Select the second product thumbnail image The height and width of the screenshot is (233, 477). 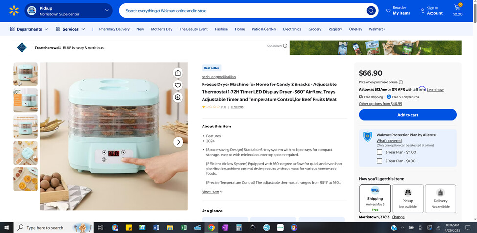[25, 100]
